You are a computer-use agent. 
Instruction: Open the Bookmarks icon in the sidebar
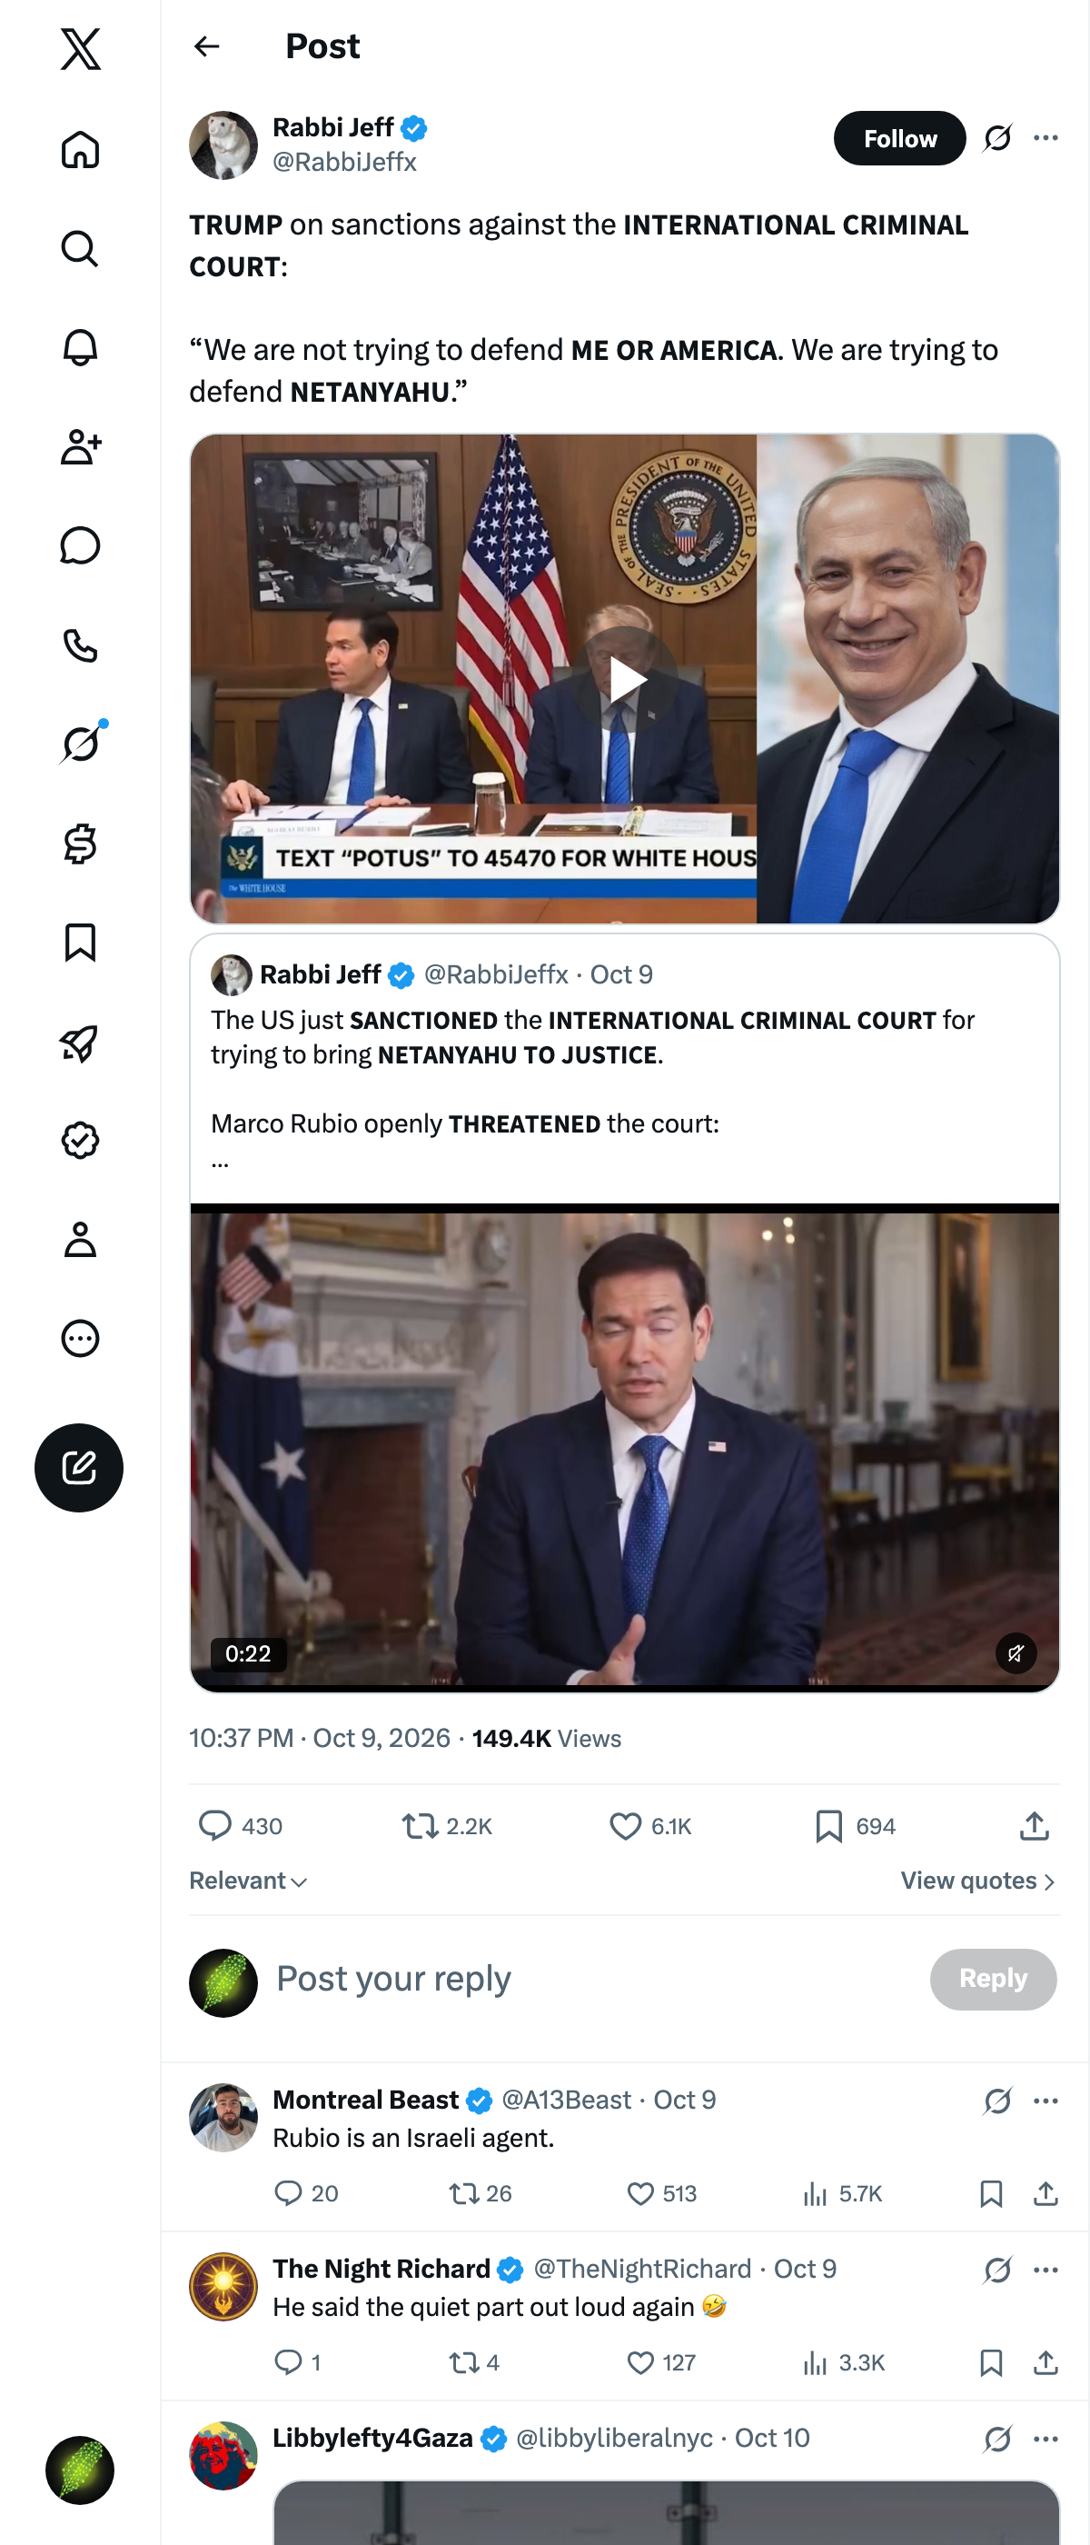[x=80, y=943]
